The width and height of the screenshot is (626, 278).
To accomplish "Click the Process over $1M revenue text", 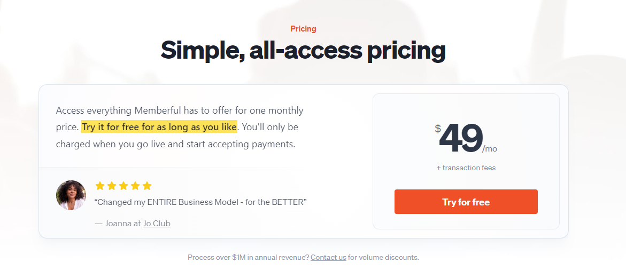I will tap(249, 257).
